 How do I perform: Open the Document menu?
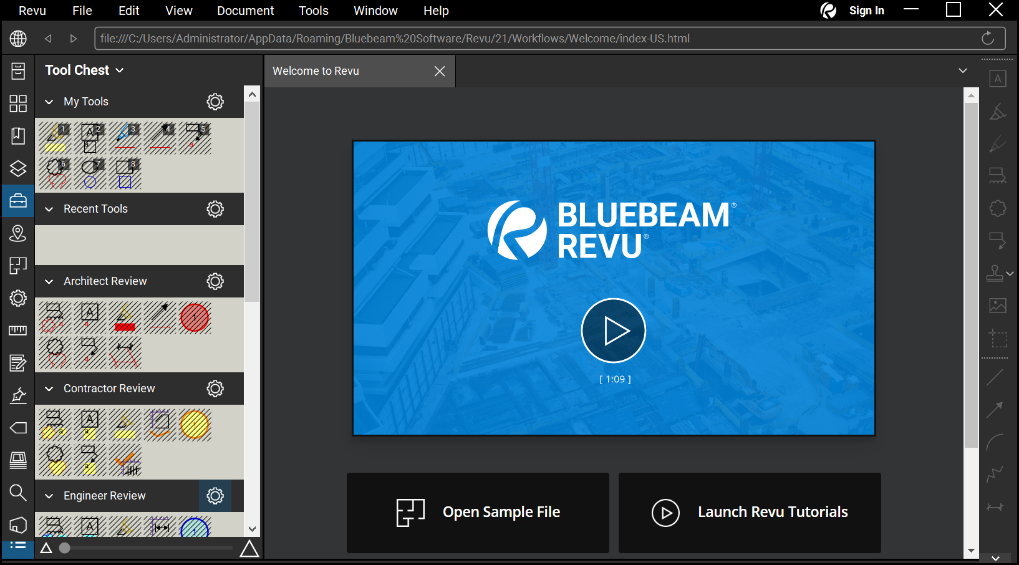(246, 11)
